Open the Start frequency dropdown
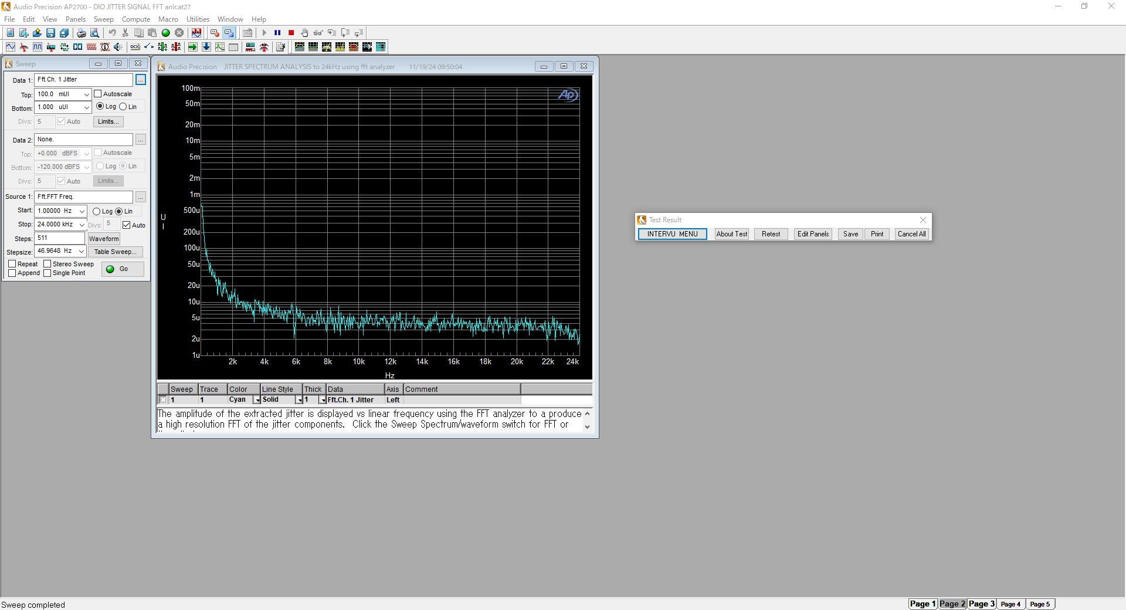The image size is (1126, 610). [82, 211]
